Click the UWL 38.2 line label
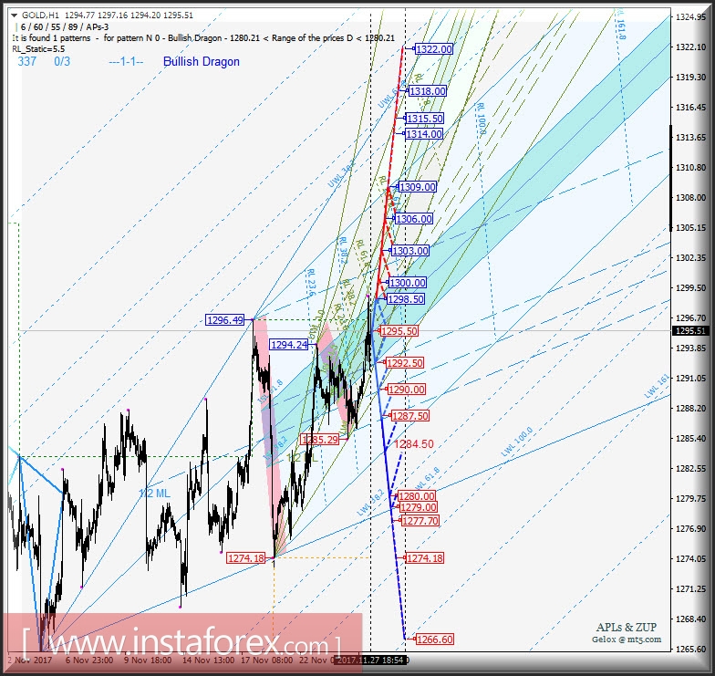Viewport: 715px width, 676px height. click(x=341, y=175)
